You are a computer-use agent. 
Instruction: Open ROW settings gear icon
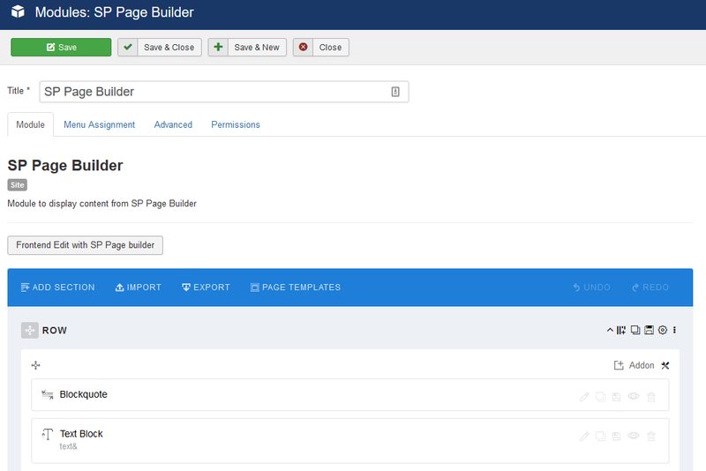point(663,330)
